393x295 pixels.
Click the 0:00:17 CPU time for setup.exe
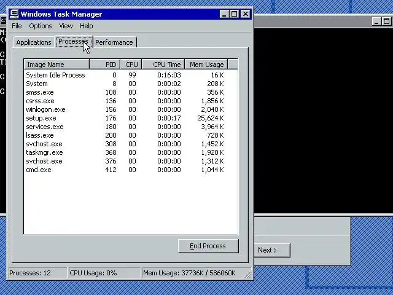(x=169, y=118)
